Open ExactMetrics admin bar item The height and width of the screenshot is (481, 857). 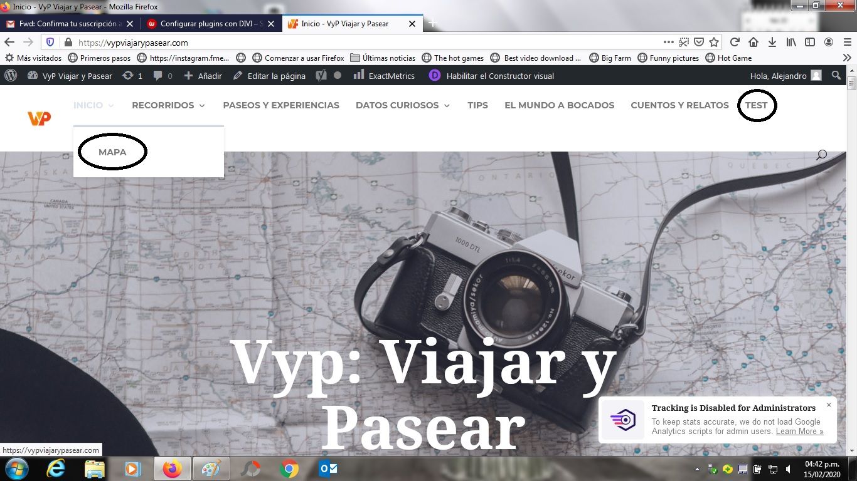click(384, 75)
